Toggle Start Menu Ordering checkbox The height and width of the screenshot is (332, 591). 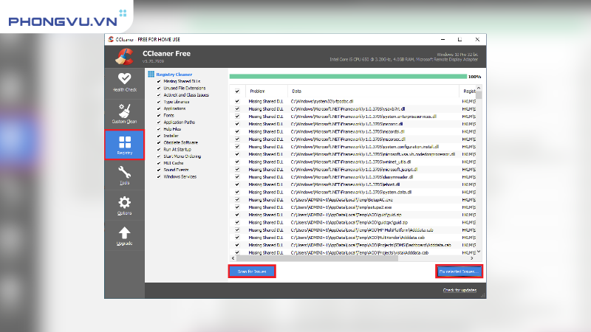click(x=159, y=156)
